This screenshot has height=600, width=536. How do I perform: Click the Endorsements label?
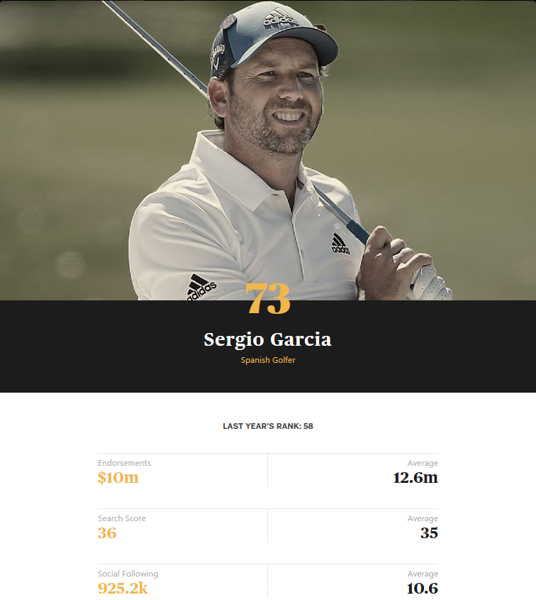(124, 463)
